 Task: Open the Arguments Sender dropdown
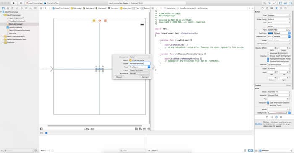click(140, 73)
